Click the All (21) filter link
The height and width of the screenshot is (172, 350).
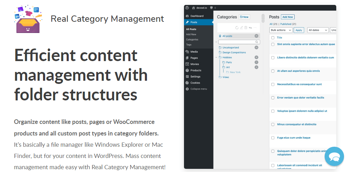274,24
